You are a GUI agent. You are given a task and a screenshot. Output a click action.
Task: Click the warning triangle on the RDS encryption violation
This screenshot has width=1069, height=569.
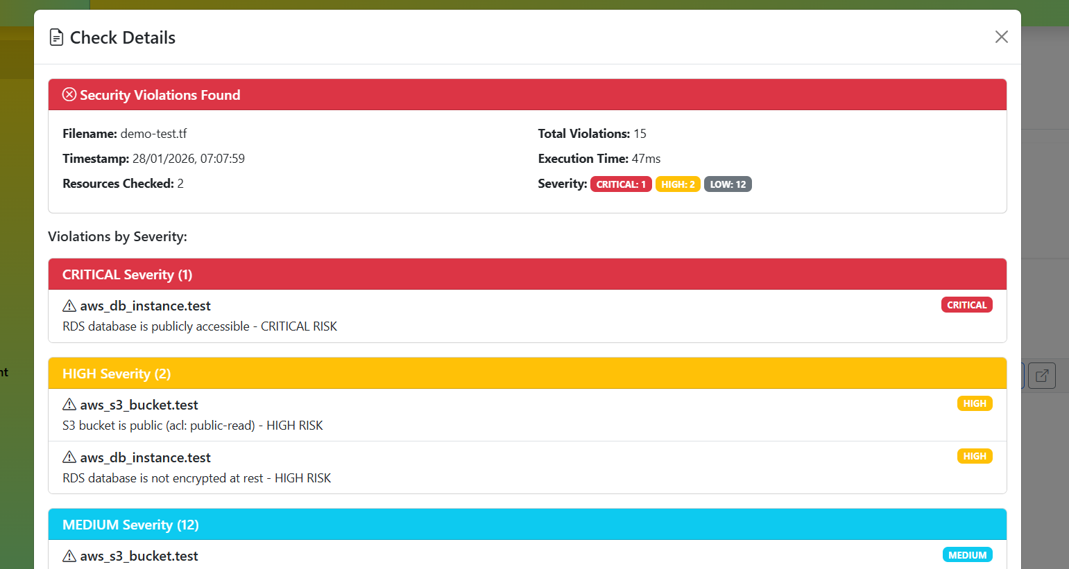[69, 456]
